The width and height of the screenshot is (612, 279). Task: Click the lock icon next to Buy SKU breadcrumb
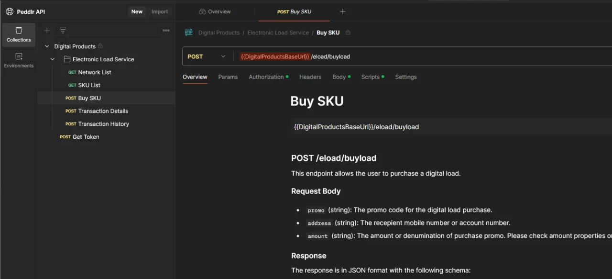pyautogui.click(x=348, y=33)
